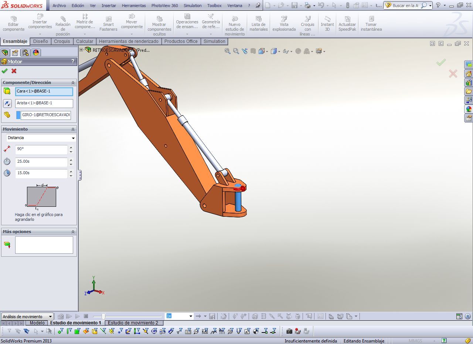Create Nuevo estudio de movimiento
Viewport: 473px width, 344px height.
[235, 26]
